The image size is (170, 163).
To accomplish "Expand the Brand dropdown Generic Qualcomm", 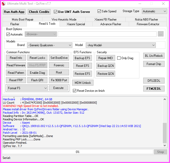I will (x=50, y=45).
